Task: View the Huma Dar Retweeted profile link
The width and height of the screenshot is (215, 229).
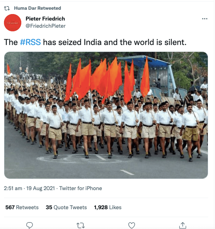Action: (38, 8)
